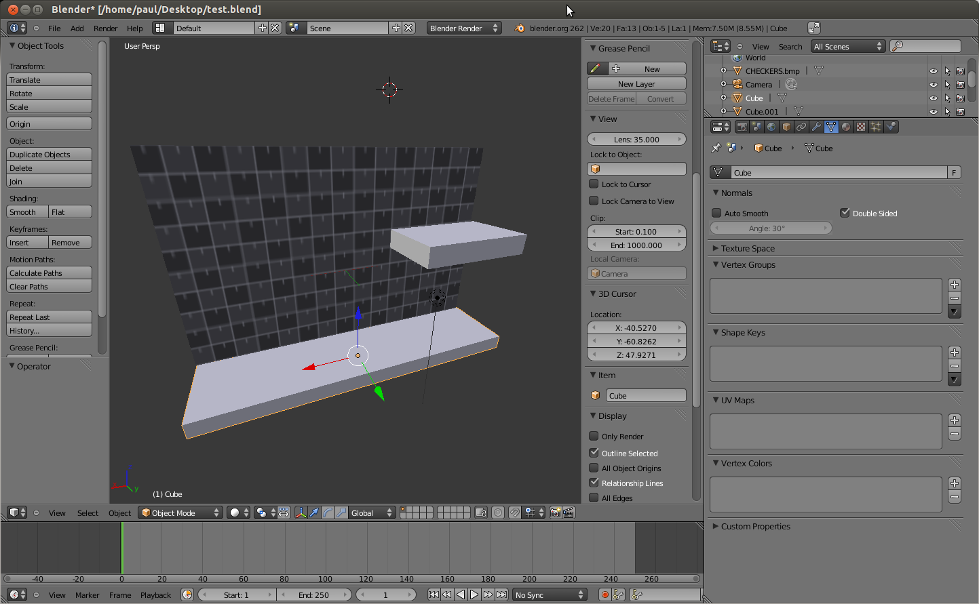Enable the Only Render checkbox
Screen dimensions: 979x604
coord(594,437)
